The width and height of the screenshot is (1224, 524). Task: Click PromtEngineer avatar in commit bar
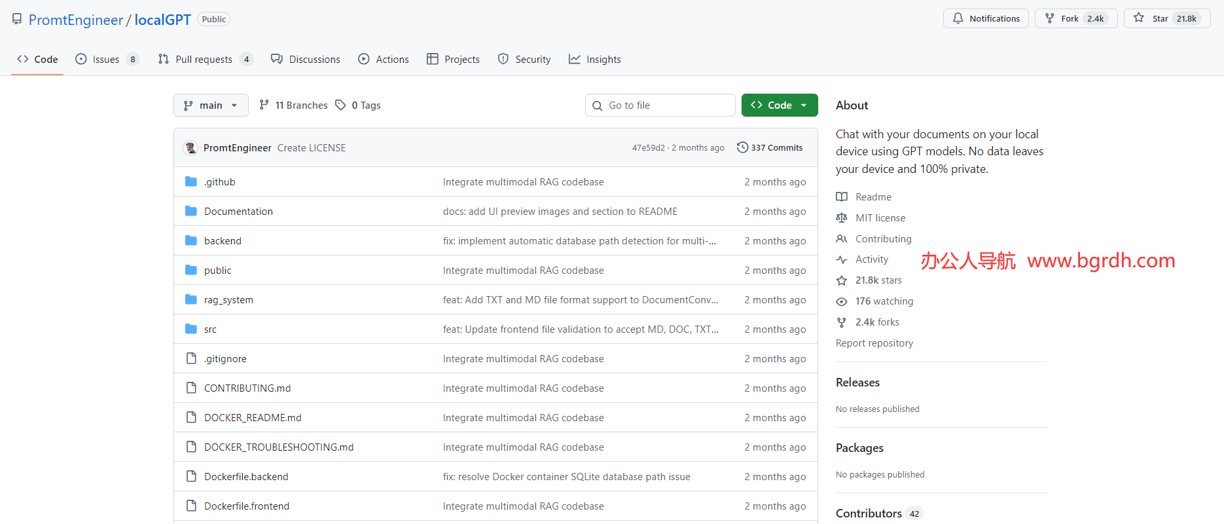[x=190, y=147]
